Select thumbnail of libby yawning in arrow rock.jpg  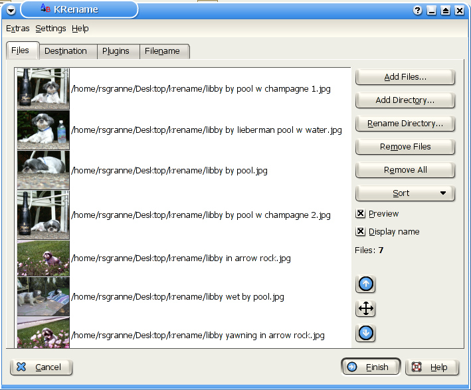pos(43,333)
